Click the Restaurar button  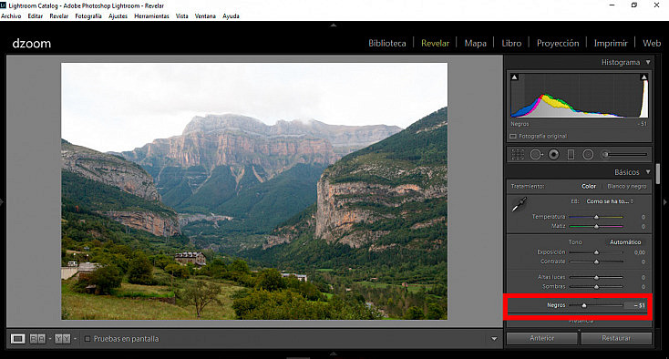pyautogui.click(x=616, y=338)
